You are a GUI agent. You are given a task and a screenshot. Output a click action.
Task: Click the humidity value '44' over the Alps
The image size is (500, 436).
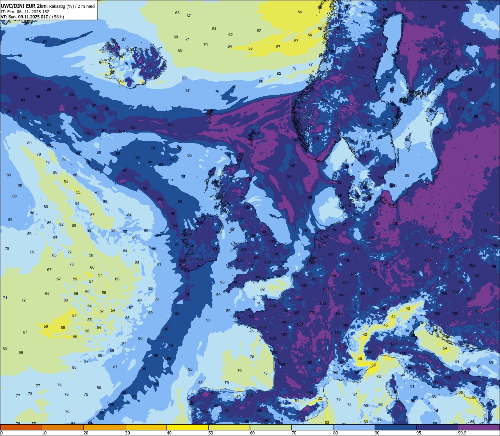[x=393, y=316]
